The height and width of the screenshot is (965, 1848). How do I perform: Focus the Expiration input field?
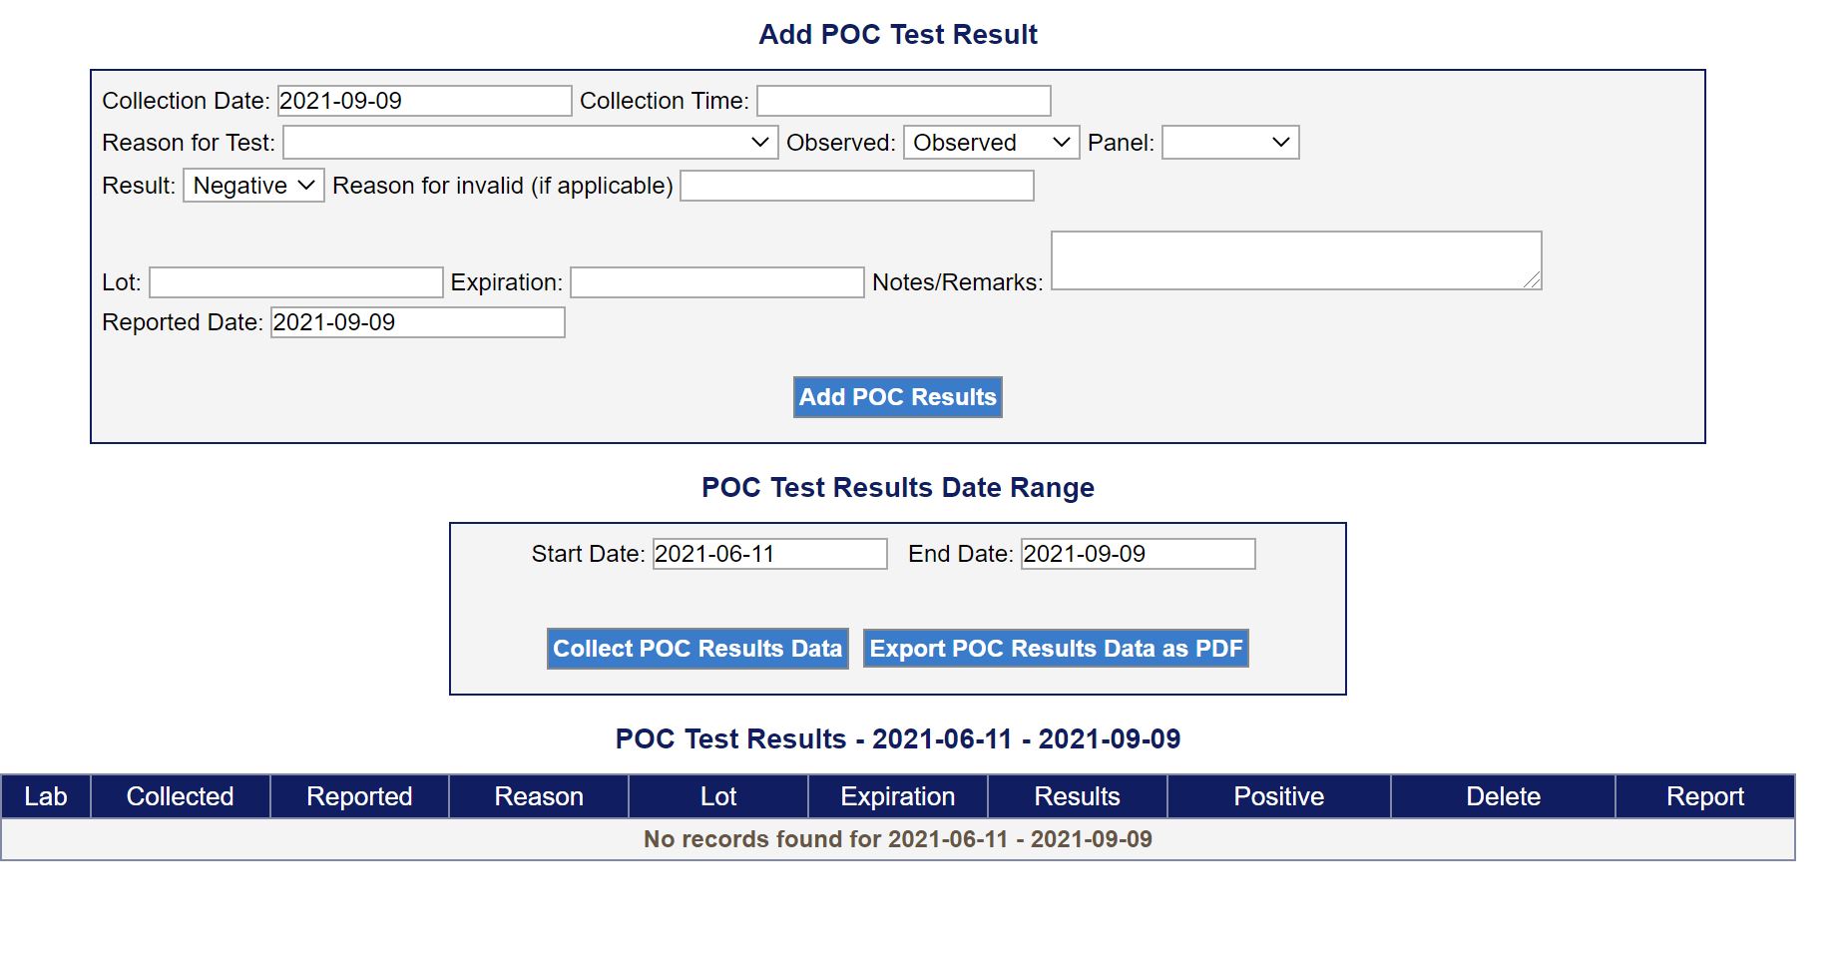716,282
